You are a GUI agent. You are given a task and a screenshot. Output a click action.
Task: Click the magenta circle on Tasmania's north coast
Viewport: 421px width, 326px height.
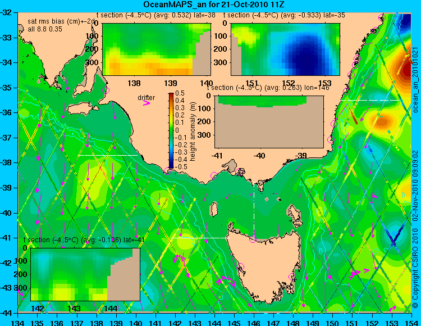(253, 239)
